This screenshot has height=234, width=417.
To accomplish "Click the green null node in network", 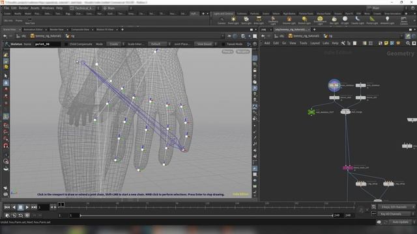I will [x=311, y=112].
